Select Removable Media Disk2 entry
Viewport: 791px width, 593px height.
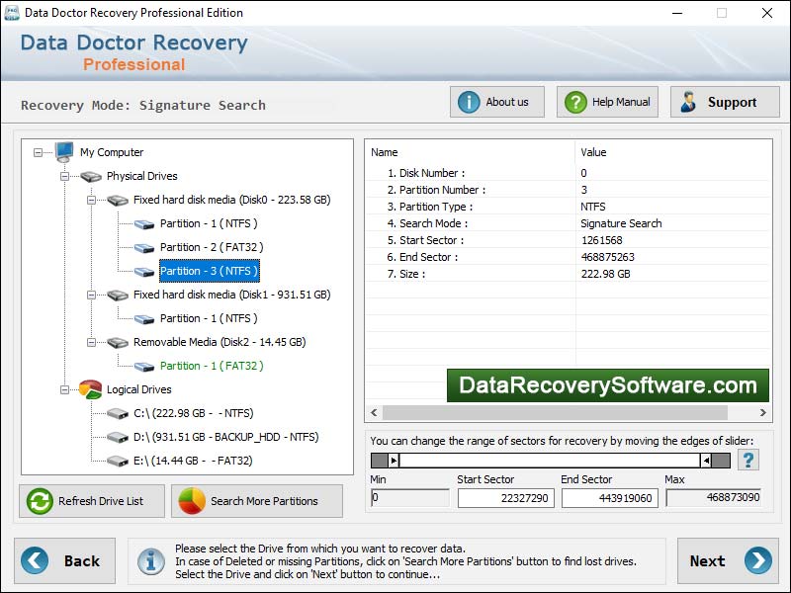point(219,342)
